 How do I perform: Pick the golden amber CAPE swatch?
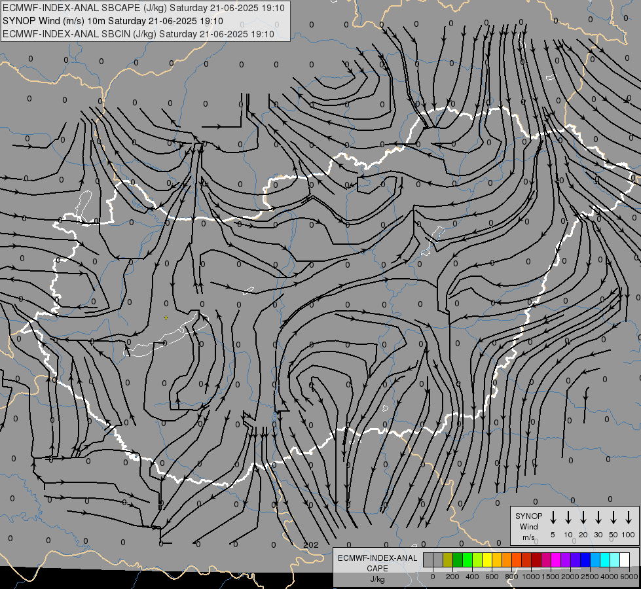(x=497, y=560)
